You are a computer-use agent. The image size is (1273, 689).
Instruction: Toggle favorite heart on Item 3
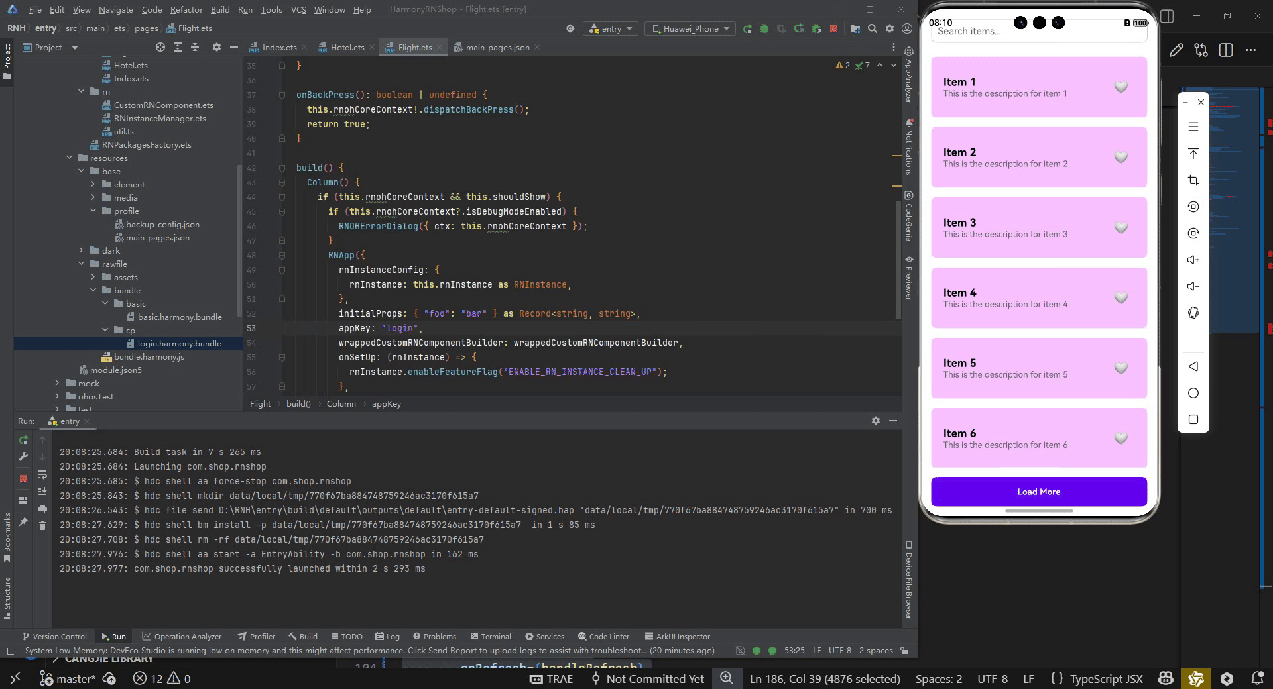point(1121,227)
